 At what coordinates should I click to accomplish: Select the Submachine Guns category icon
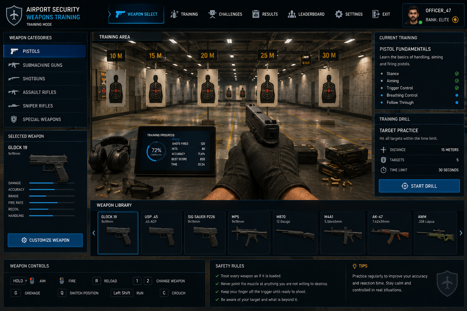[14, 65]
